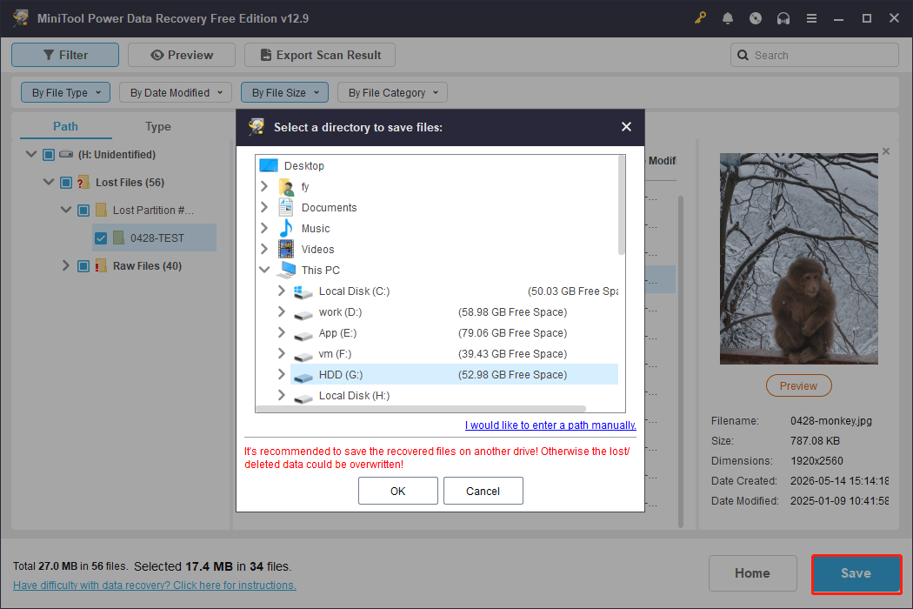913x609 pixels.
Task: Open the notification bell icon
Action: [x=727, y=18]
